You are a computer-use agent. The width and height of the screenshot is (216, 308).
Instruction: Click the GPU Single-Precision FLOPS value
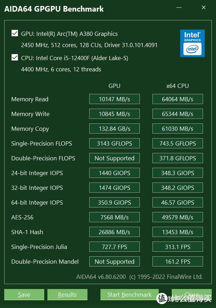[x=114, y=143]
